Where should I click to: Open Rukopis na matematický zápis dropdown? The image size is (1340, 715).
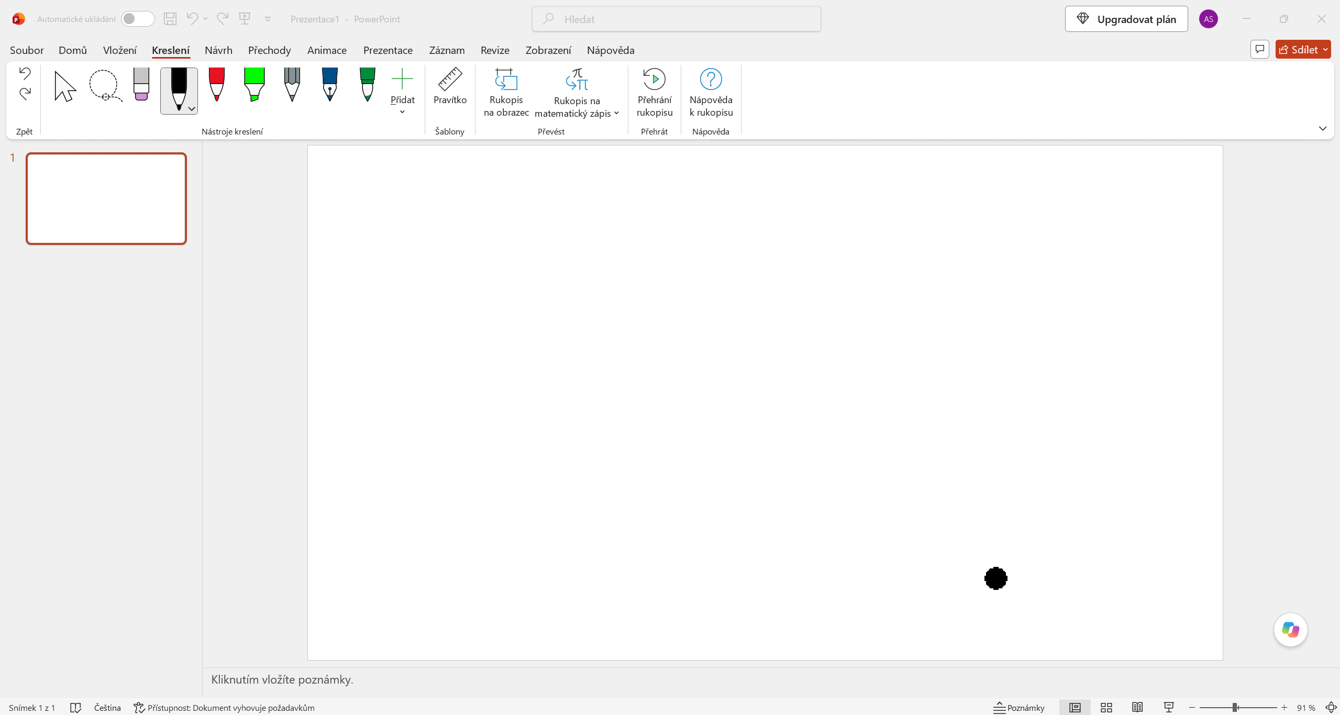click(x=577, y=93)
